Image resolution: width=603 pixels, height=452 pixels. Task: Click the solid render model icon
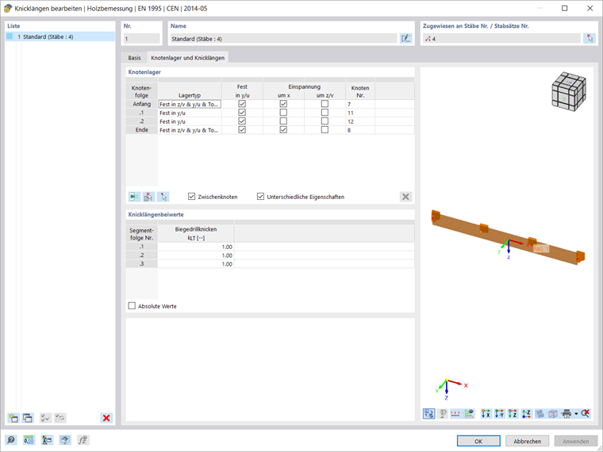(x=540, y=414)
